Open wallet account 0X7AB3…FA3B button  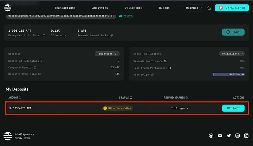232,8
